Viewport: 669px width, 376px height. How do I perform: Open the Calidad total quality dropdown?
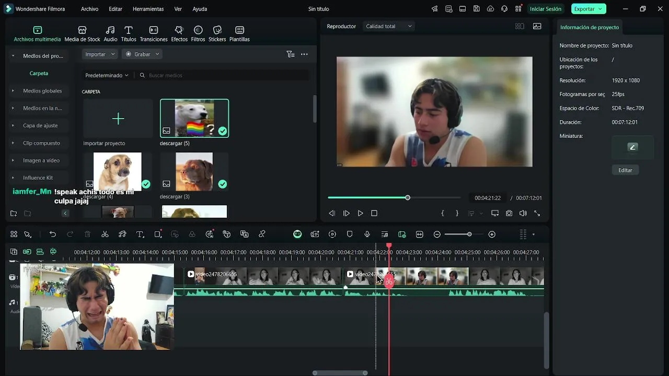tap(389, 26)
